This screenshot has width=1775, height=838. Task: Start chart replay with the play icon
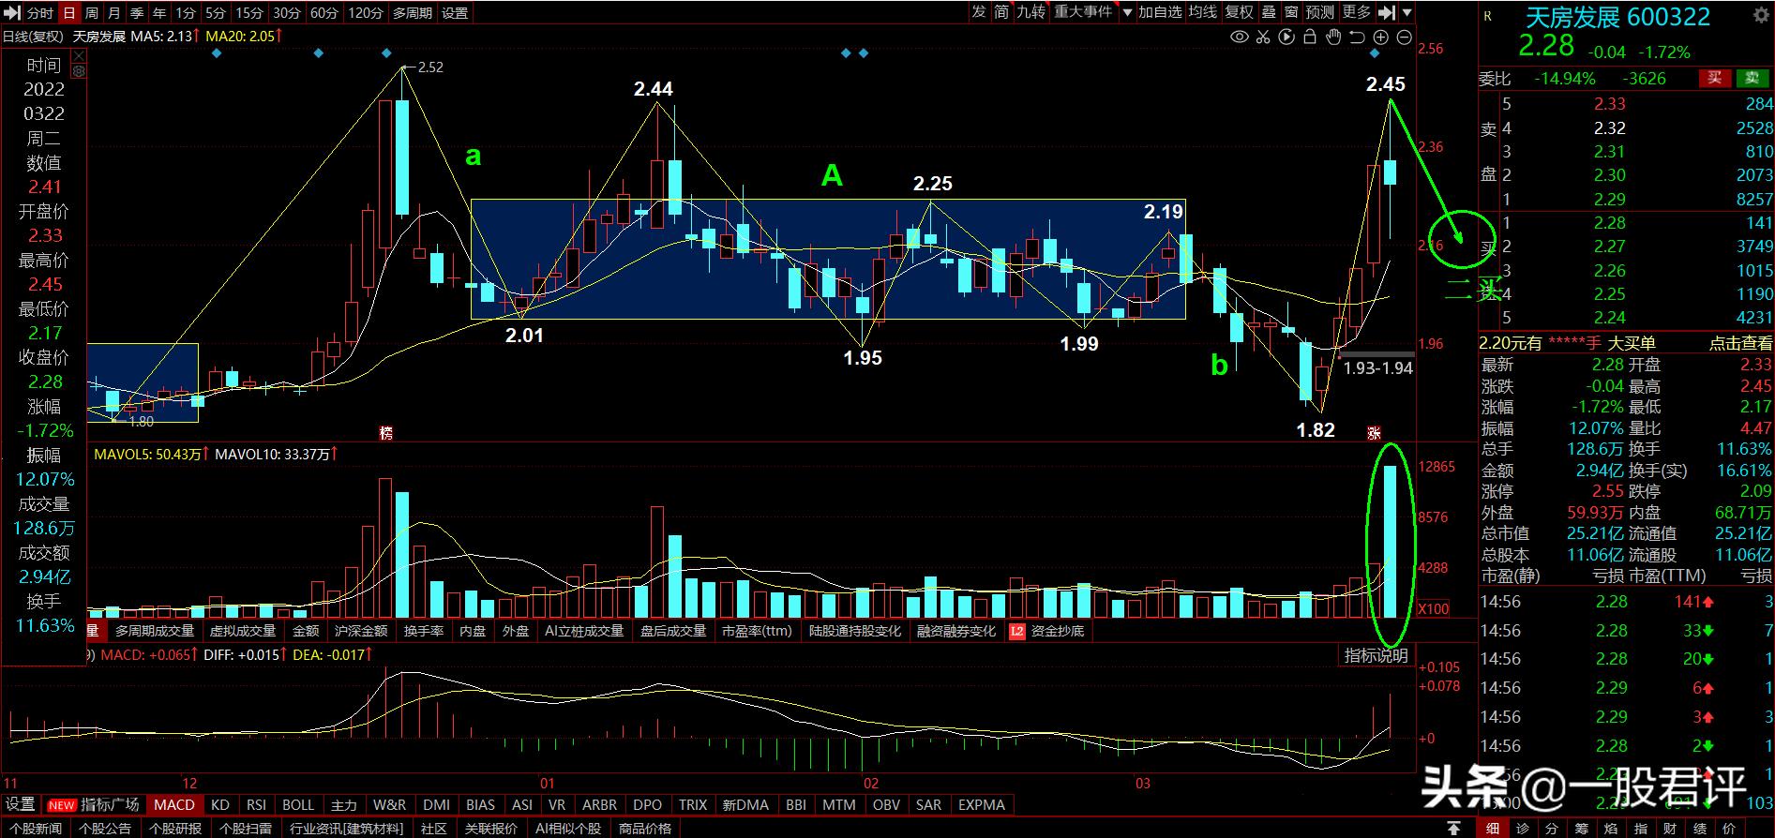(1286, 37)
